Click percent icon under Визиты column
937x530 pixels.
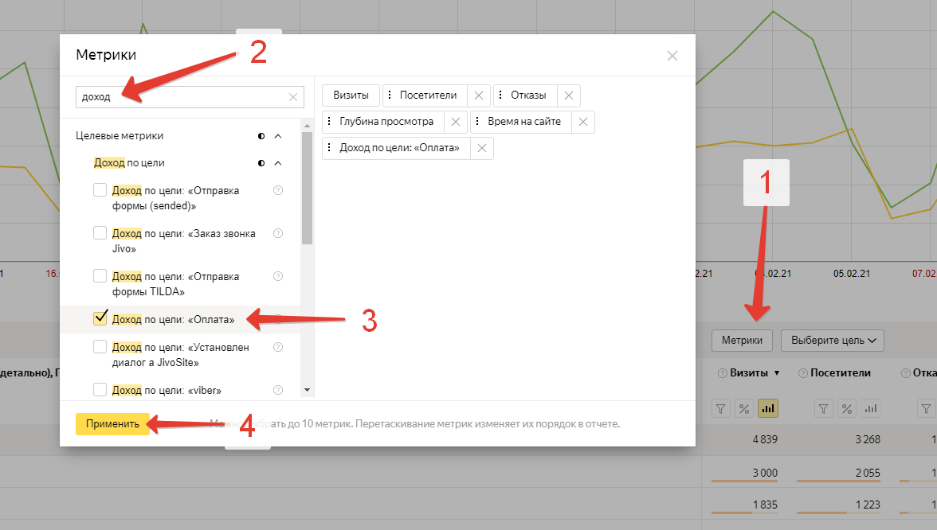click(x=744, y=409)
